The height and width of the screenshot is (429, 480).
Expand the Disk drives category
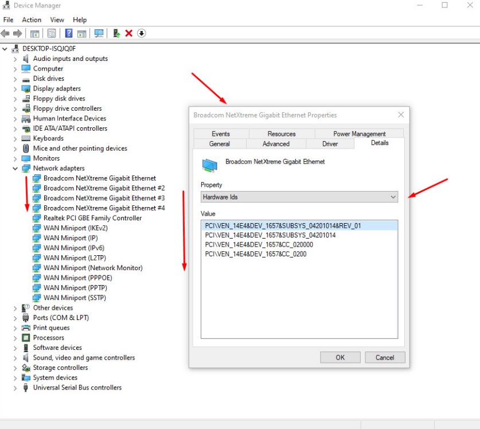pyautogui.click(x=15, y=79)
